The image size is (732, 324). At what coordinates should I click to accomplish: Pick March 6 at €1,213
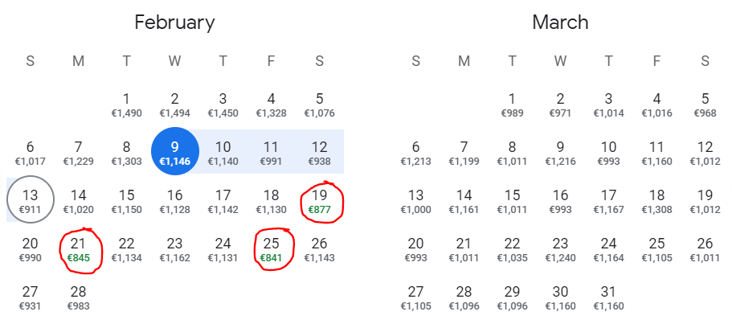point(415,152)
